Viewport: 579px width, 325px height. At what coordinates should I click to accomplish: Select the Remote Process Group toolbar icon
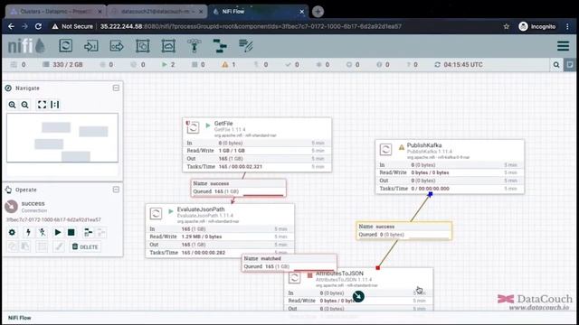168,46
